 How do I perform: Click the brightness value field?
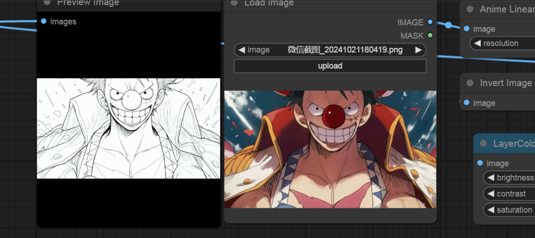click(509, 177)
